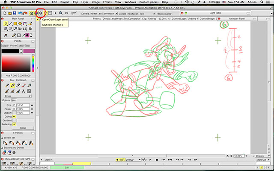
Task: Jump to the first frame button
Action: point(164,159)
